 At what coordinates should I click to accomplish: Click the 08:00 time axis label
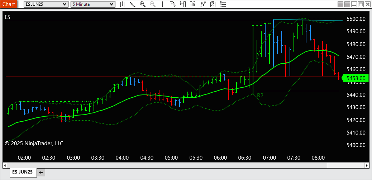[318, 158]
